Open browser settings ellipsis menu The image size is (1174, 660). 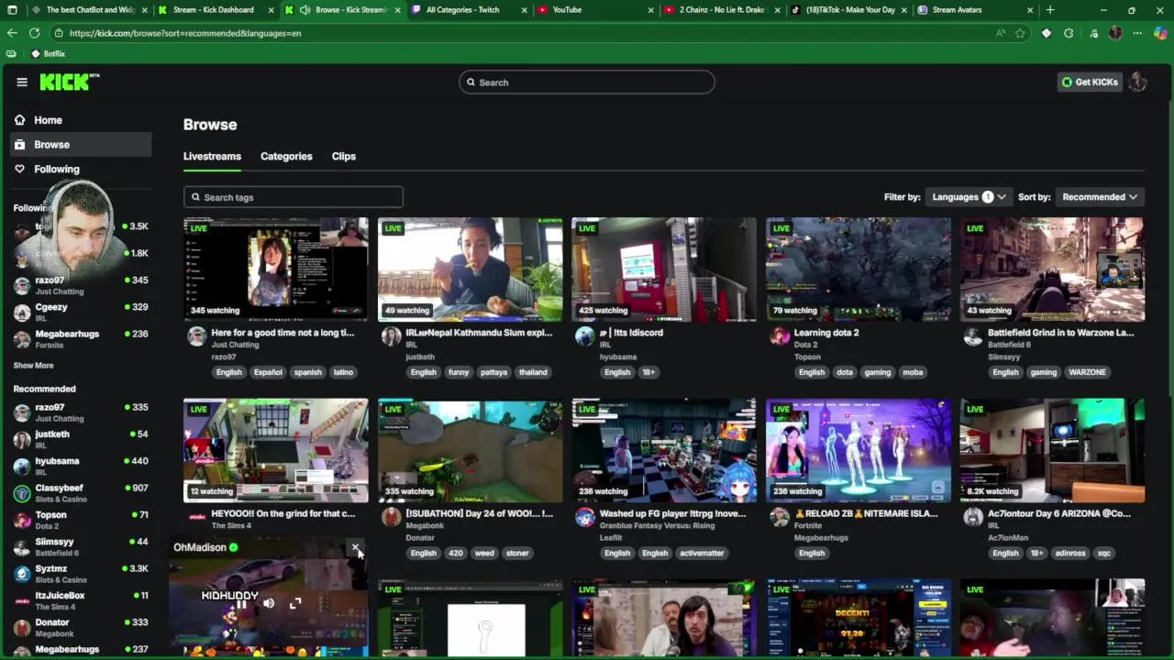[1137, 33]
